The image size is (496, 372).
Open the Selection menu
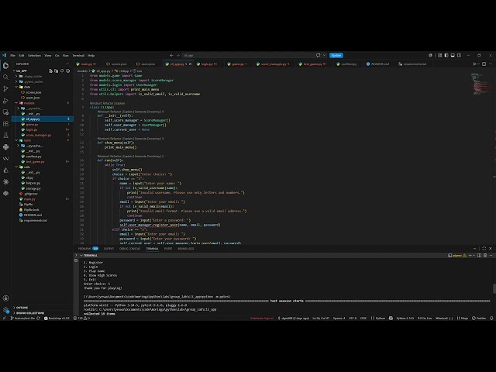(34, 55)
